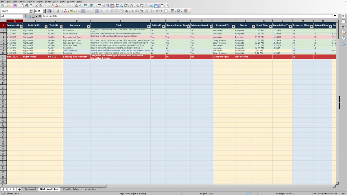
Task: Switch to the Dashboard sheet tab
Action: 30,189
